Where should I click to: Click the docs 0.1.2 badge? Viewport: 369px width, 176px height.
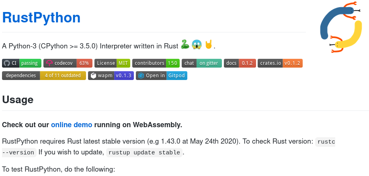point(240,63)
